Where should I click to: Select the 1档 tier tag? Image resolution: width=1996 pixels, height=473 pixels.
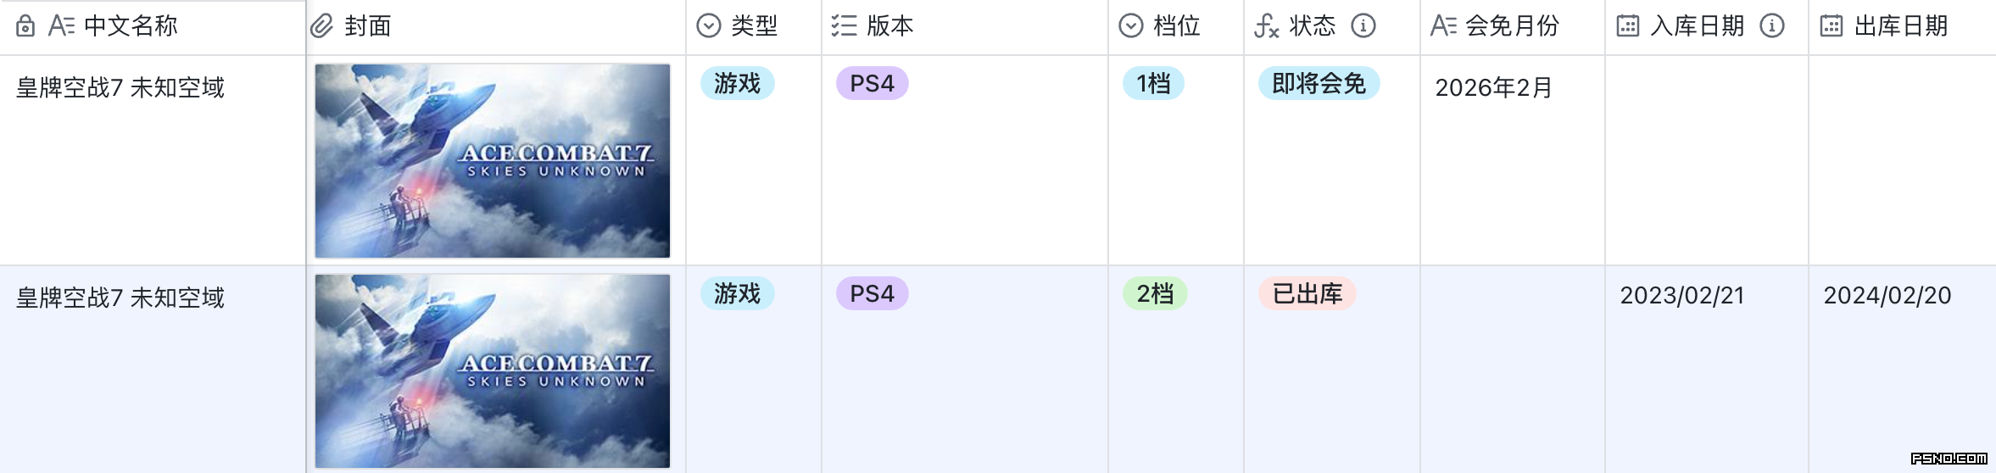1153,83
